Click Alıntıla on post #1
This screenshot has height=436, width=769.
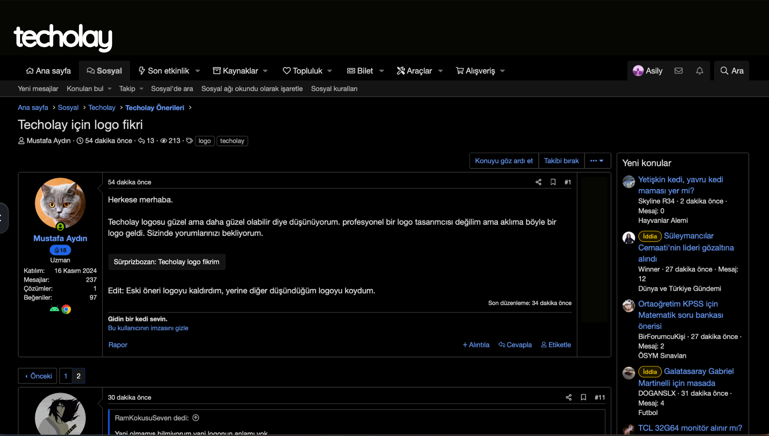tap(476, 345)
